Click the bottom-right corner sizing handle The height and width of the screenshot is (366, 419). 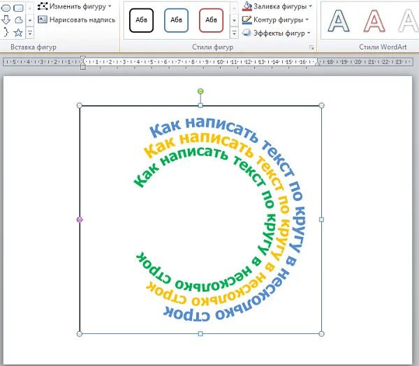(321, 334)
